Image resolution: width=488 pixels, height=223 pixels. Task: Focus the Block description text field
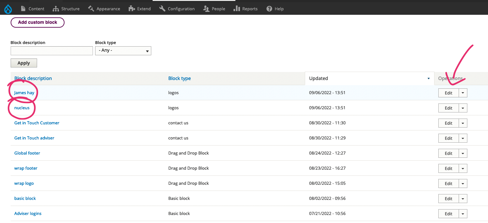pyautogui.click(x=52, y=51)
